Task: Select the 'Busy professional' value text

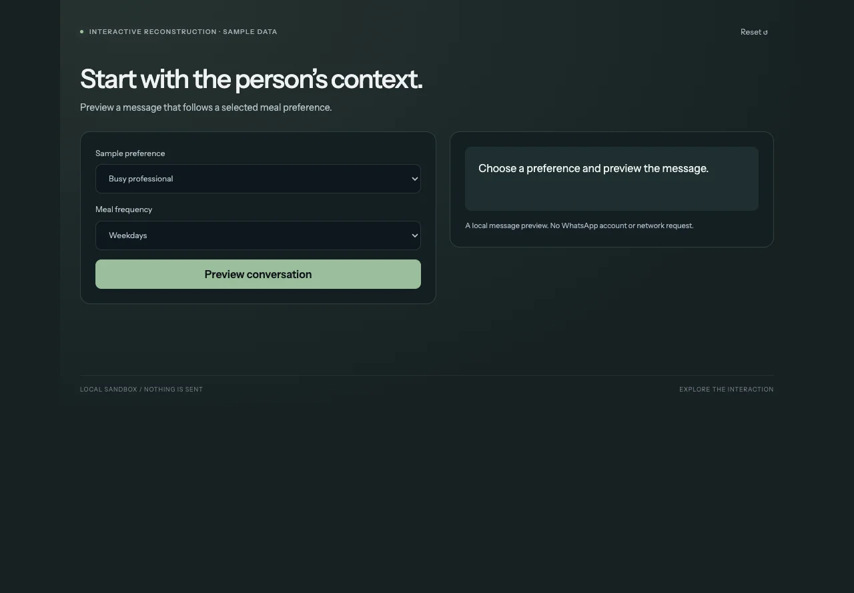Action: pyautogui.click(x=141, y=179)
